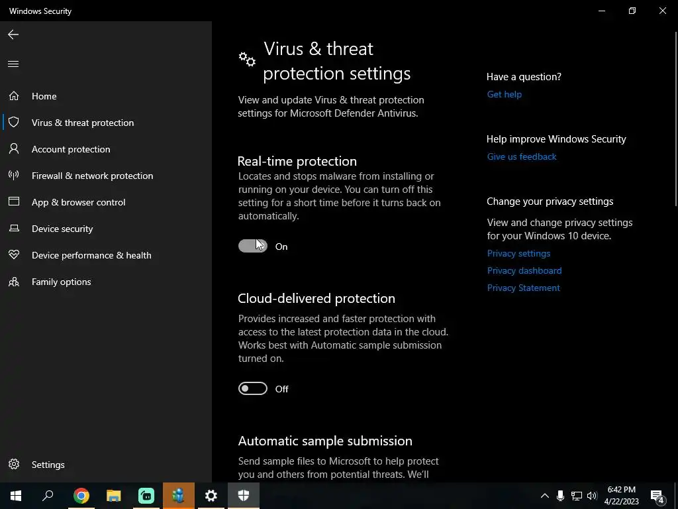Open the Windows Start menu
678x509 pixels.
tap(16, 496)
